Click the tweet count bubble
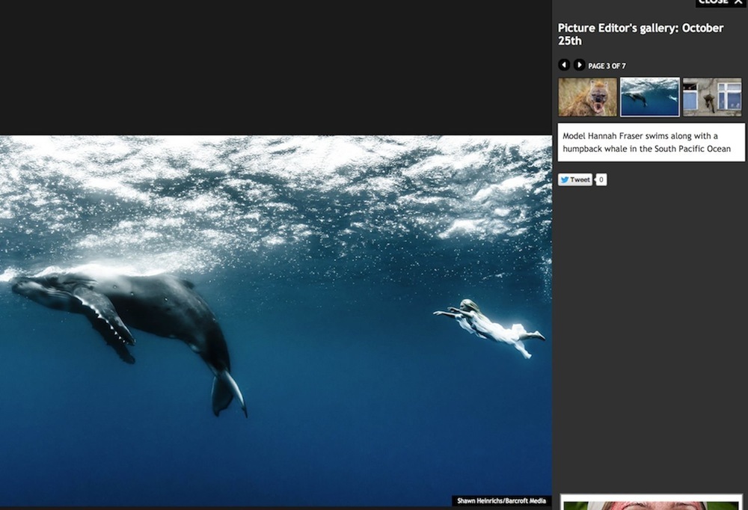 (601, 179)
